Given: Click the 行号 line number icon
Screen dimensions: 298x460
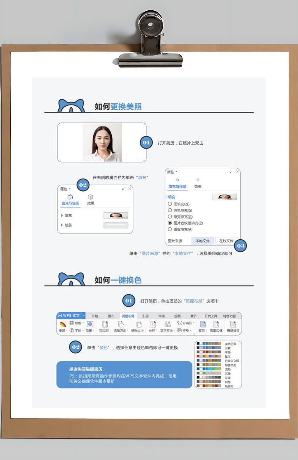Looking at the screenshot, I should [179, 330].
